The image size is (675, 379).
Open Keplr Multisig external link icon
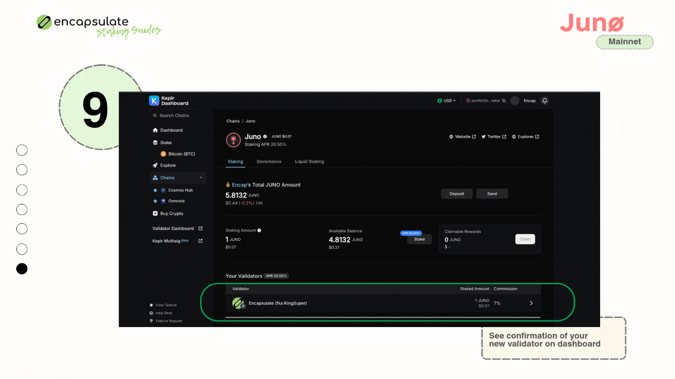coord(200,241)
